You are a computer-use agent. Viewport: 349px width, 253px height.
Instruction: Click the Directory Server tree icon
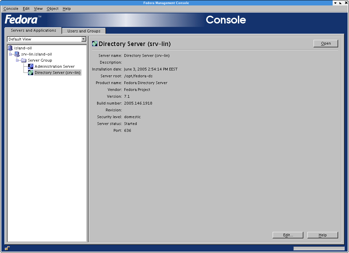[x=30, y=73]
